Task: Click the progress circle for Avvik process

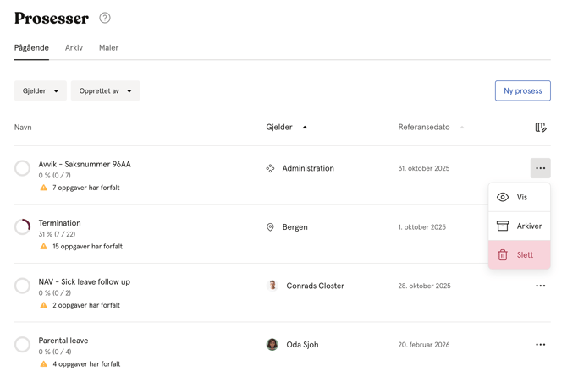Action: tap(22, 168)
